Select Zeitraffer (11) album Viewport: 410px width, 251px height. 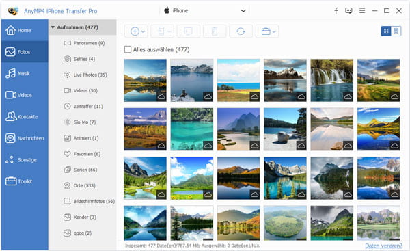click(x=83, y=107)
